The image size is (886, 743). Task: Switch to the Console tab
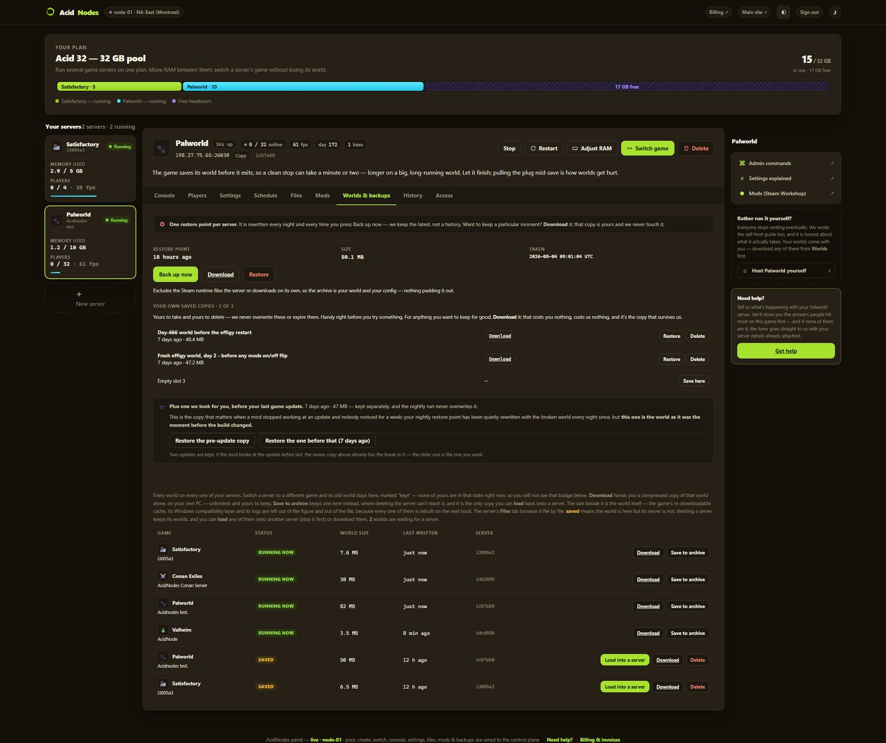coord(164,196)
